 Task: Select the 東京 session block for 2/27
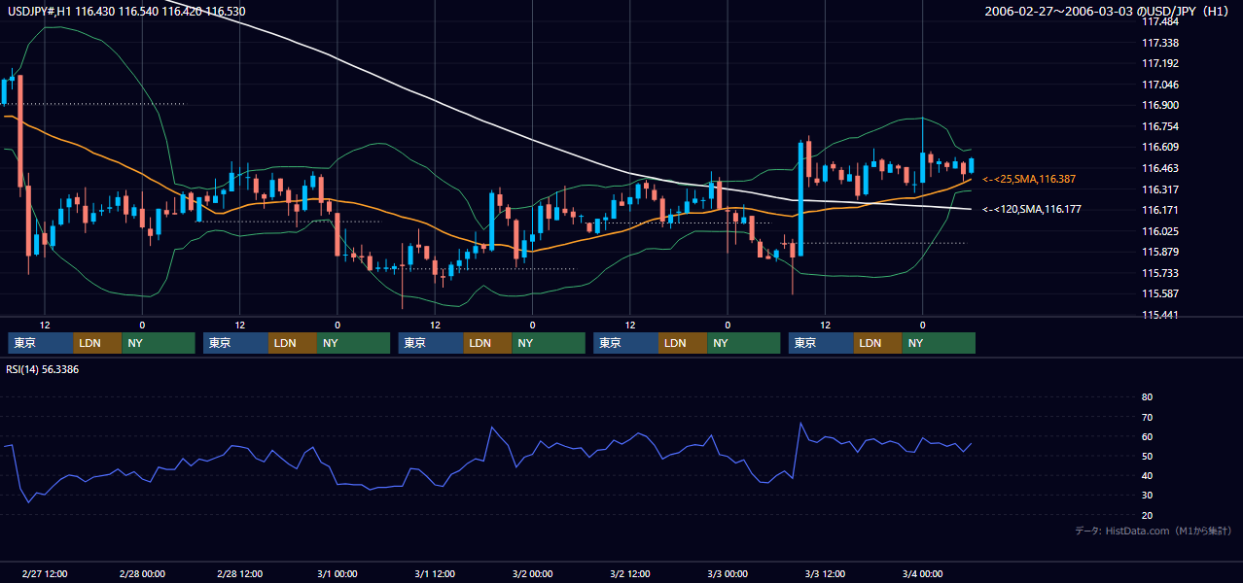tap(40, 343)
